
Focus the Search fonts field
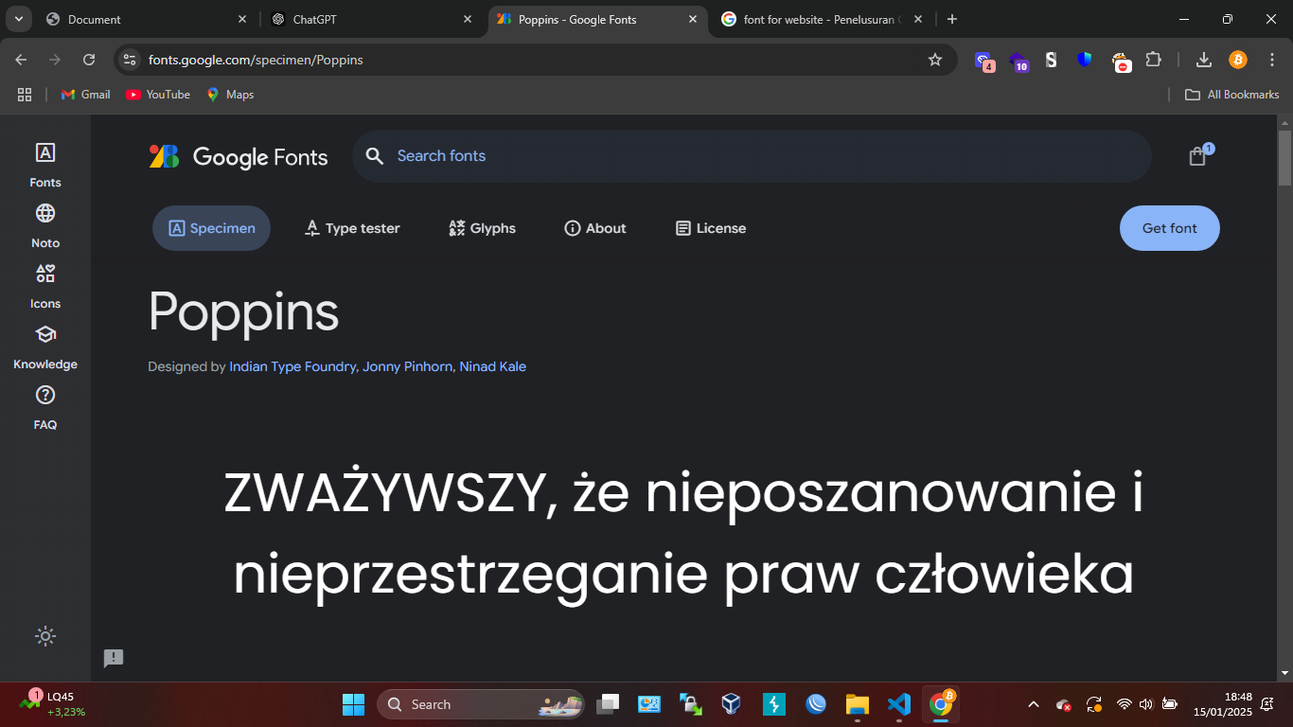pos(752,156)
